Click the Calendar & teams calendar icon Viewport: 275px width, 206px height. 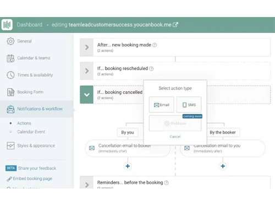(10, 58)
